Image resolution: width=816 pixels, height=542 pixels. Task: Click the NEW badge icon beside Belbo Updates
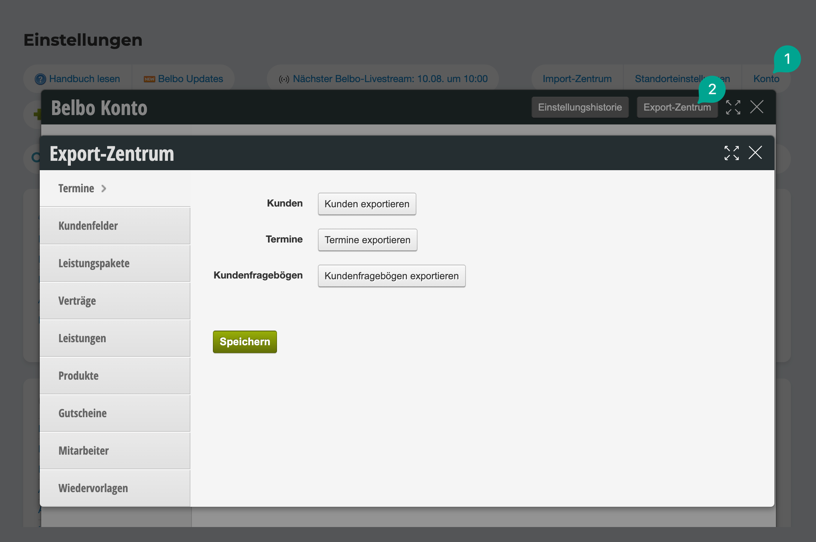point(149,79)
